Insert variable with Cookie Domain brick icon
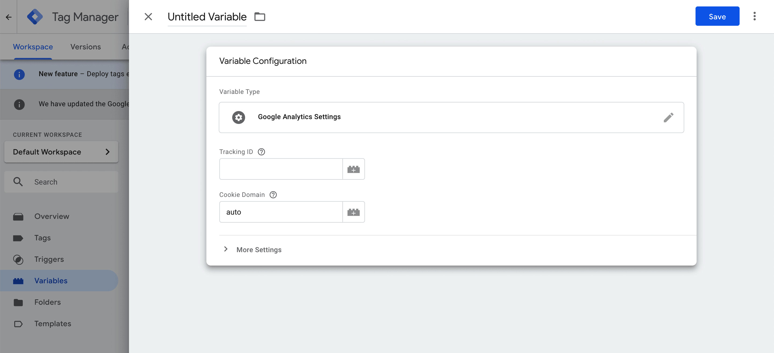This screenshot has height=353, width=774. (353, 212)
